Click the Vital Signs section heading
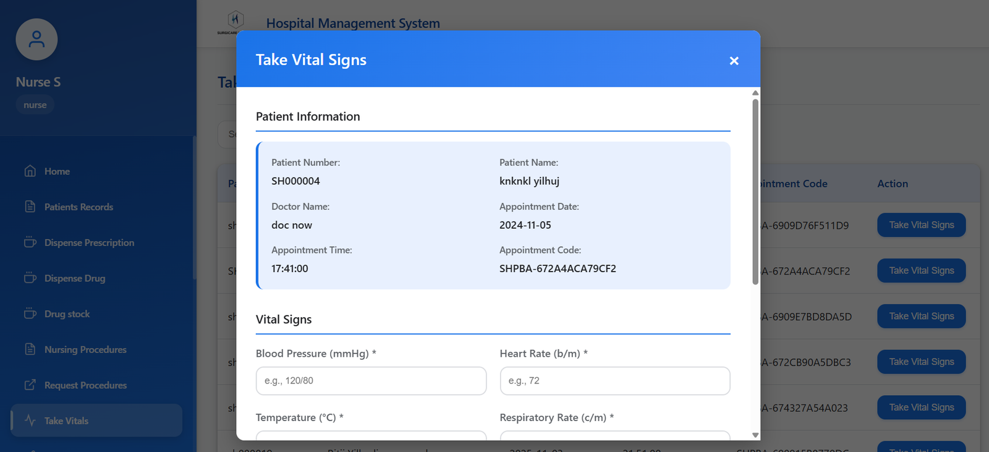 284,320
